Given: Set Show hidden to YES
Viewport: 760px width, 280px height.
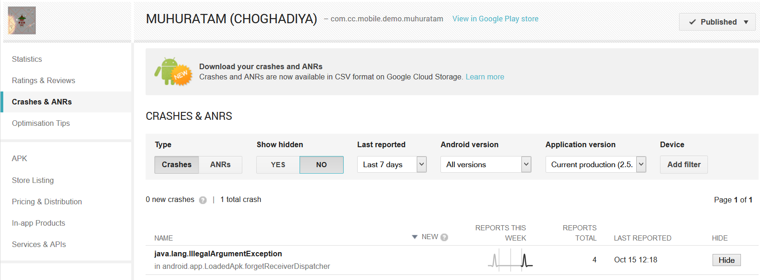Looking at the screenshot, I should coord(278,165).
